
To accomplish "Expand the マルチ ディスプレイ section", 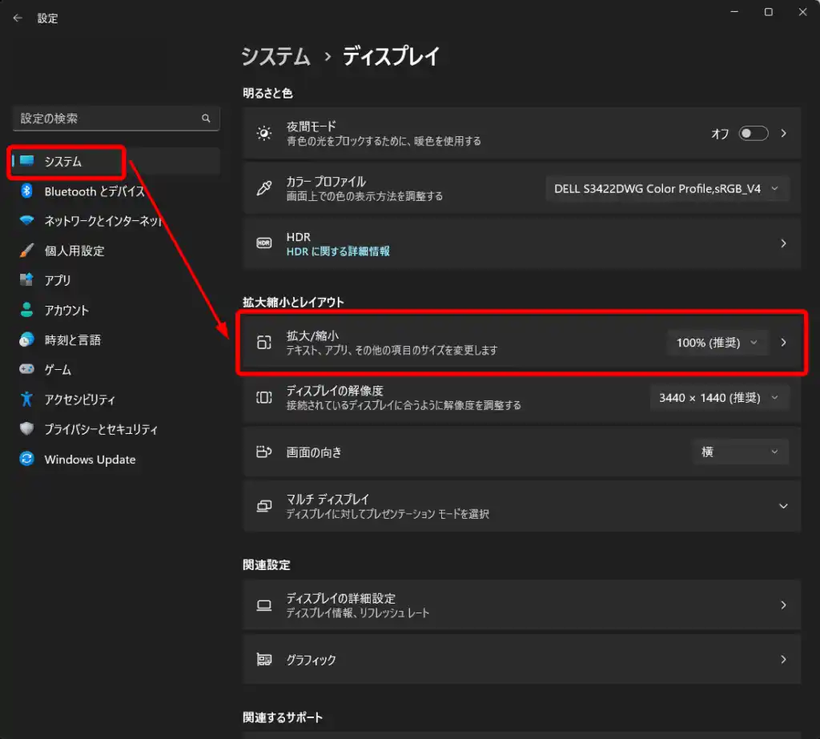I will pos(783,506).
